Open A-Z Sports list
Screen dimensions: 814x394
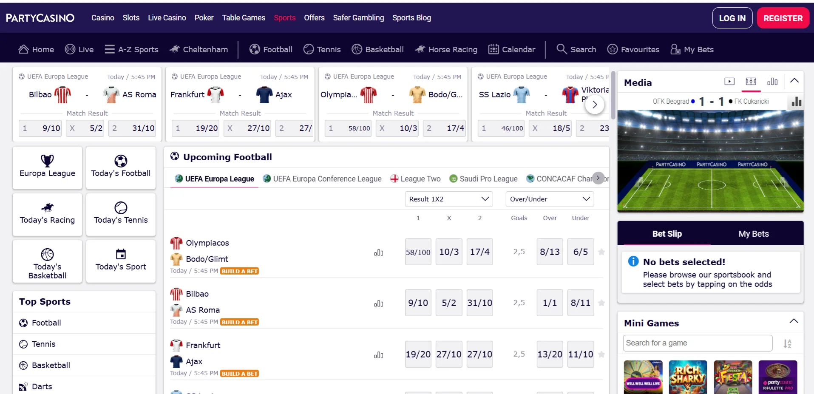click(131, 49)
